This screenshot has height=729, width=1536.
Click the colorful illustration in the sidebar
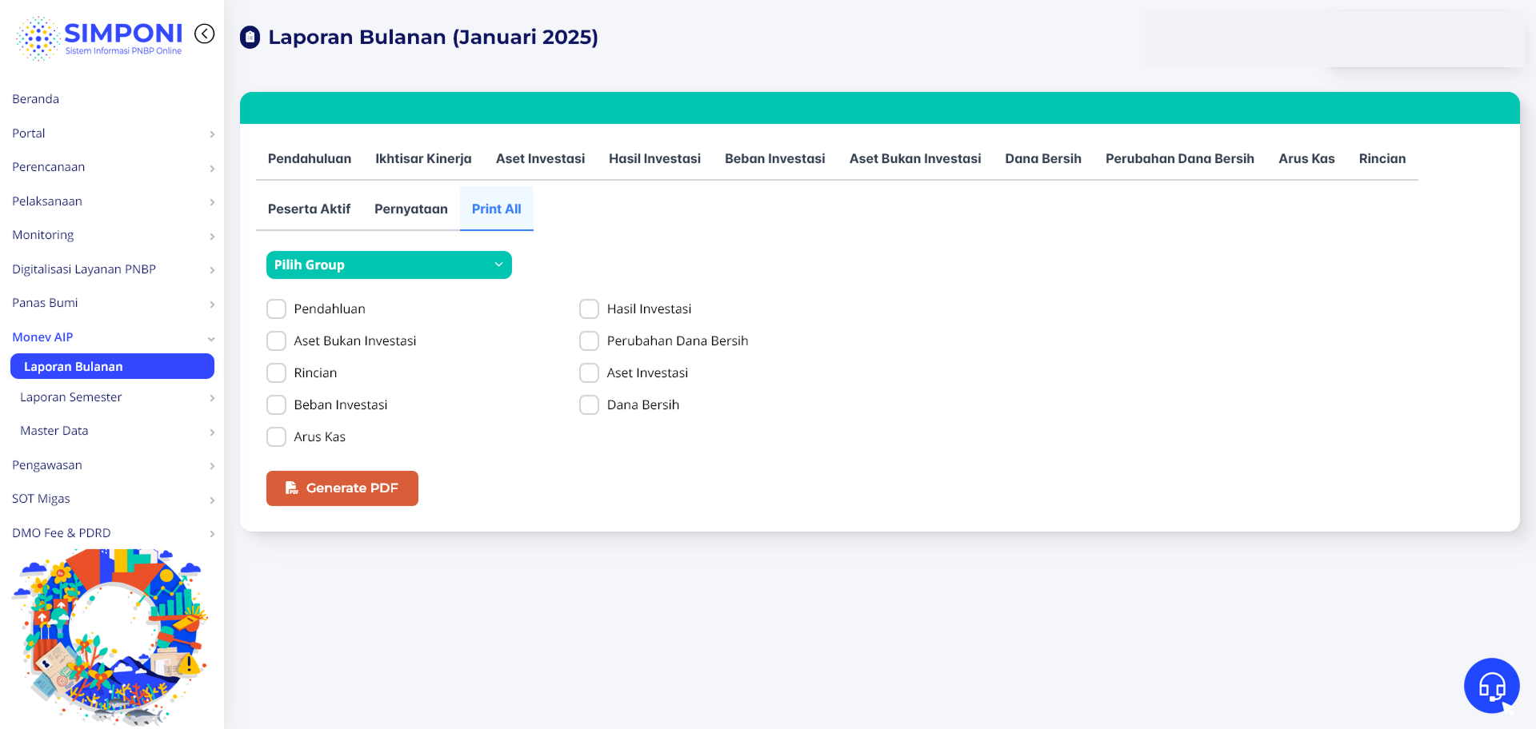click(x=110, y=637)
